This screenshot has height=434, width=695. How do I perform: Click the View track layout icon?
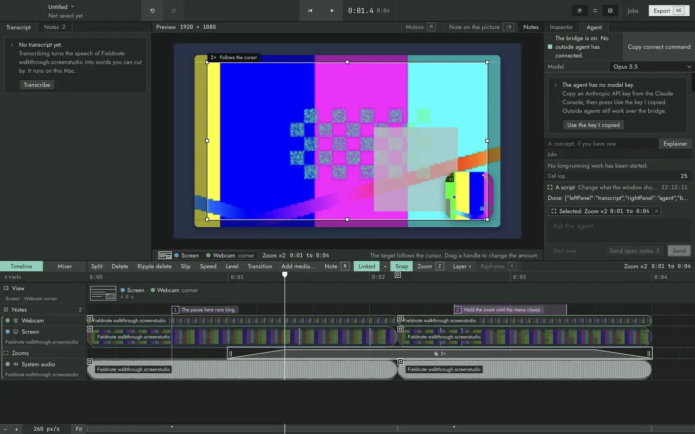tap(6, 288)
